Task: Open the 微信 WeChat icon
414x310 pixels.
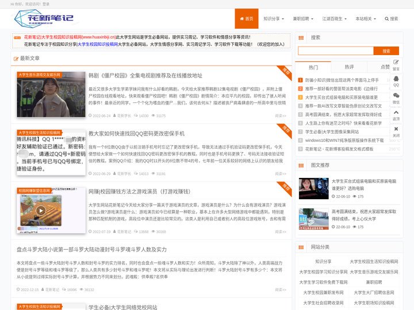Action: click(x=396, y=98)
